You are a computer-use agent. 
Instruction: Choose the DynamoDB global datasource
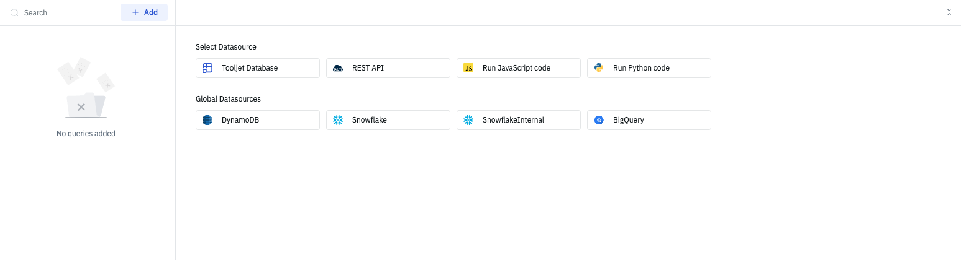click(257, 120)
